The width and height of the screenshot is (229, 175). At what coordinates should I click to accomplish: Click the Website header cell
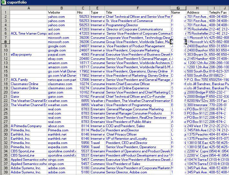click(x=62, y=12)
